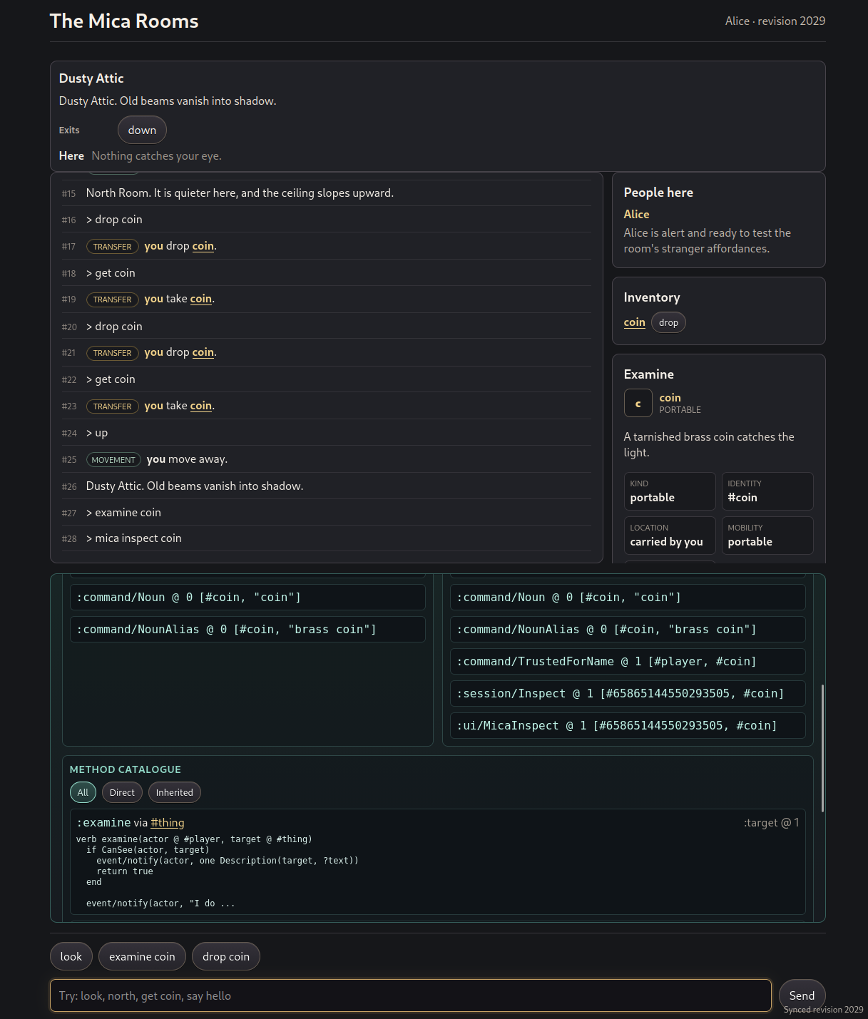Image resolution: width=868 pixels, height=1019 pixels.
Task: Click log line #15 North Room description
Action: coord(240,193)
